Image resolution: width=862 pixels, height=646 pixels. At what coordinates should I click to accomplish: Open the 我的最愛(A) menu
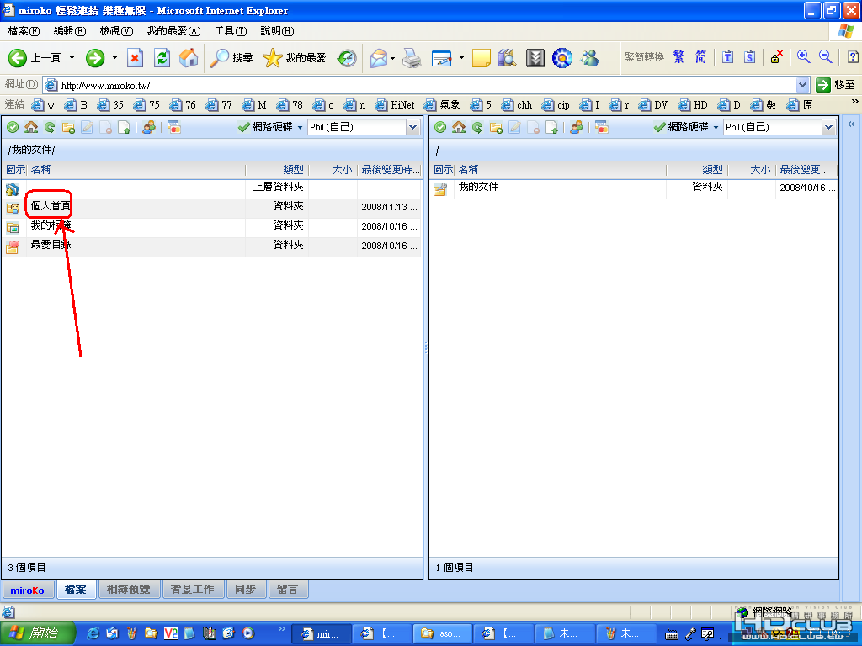pyautogui.click(x=173, y=31)
